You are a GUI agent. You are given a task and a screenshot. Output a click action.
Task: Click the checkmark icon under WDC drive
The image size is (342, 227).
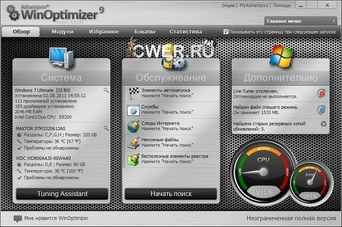[x=19, y=178]
